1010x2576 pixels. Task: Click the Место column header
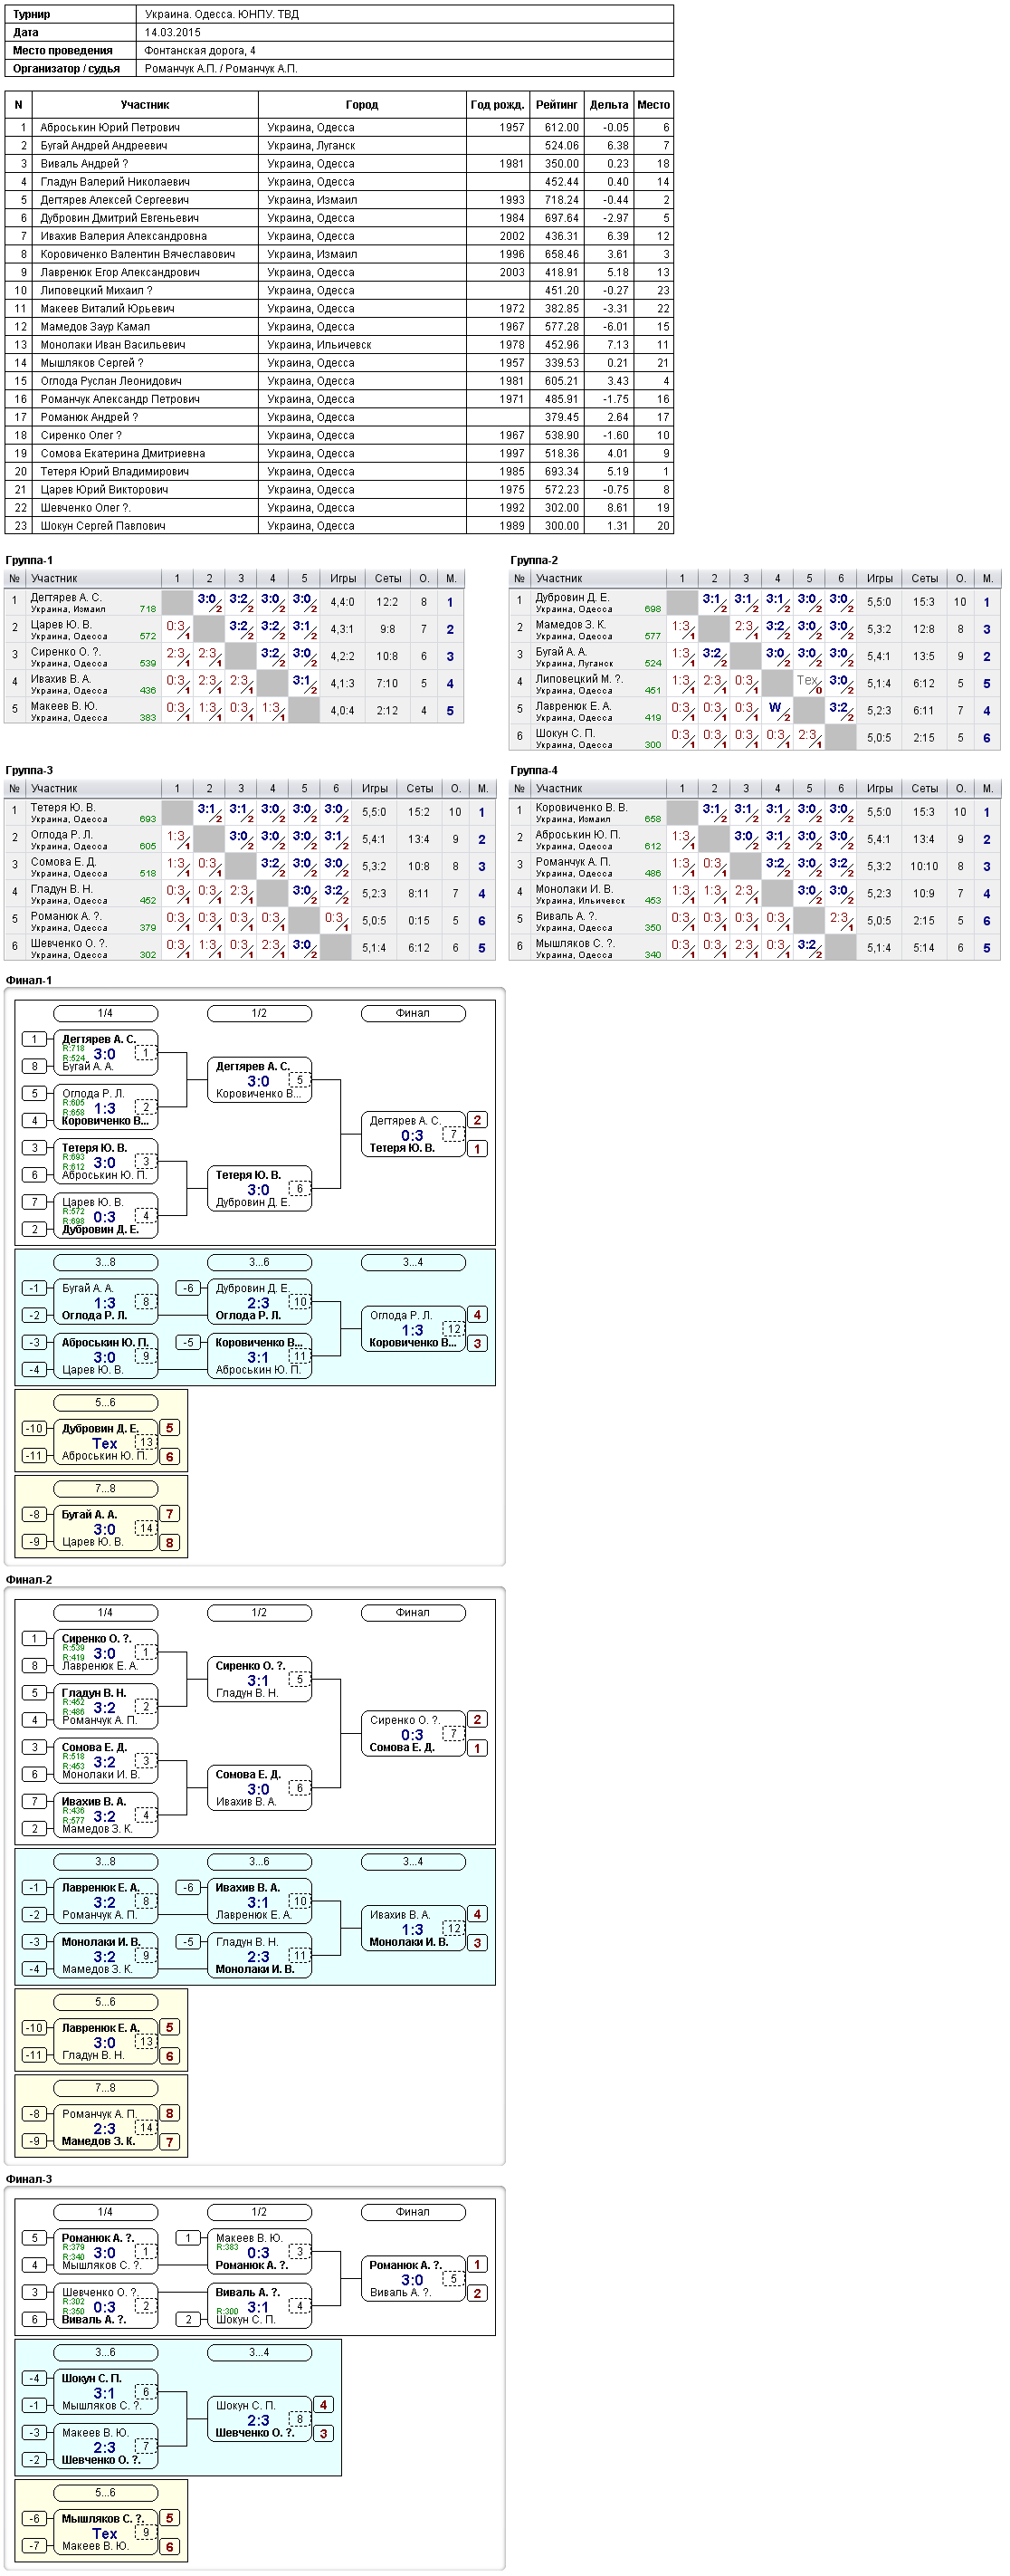click(x=654, y=105)
